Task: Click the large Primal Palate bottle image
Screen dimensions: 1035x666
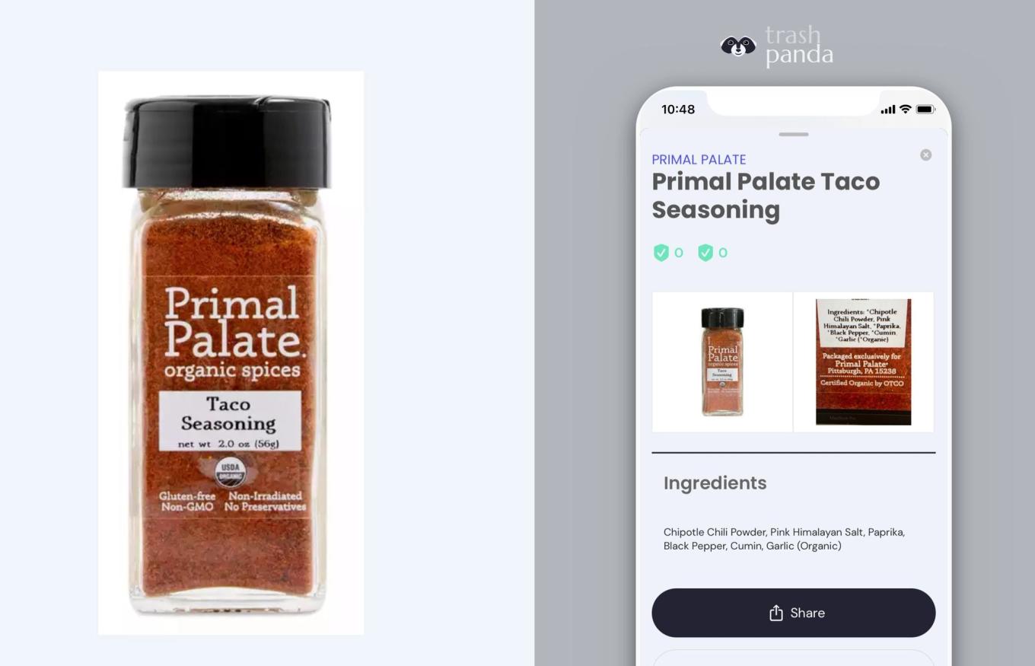Action: tap(231, 353)
